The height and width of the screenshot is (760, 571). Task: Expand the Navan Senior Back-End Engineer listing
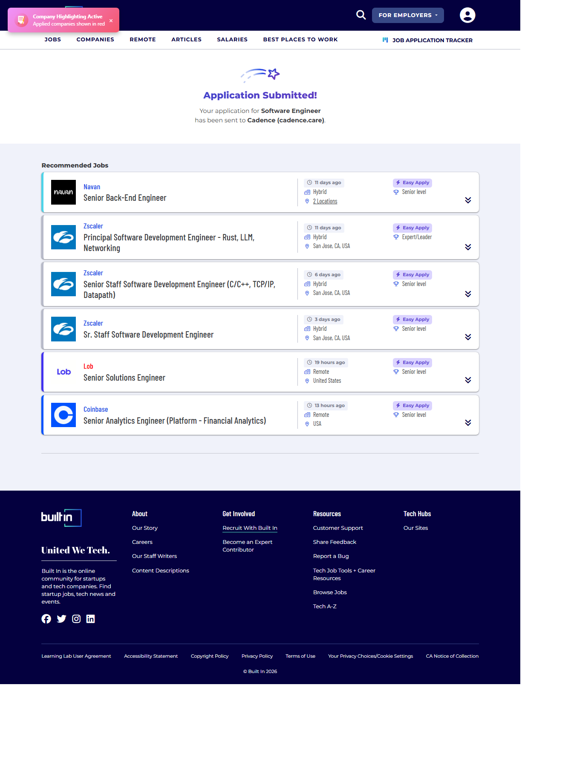pos(468,200)
